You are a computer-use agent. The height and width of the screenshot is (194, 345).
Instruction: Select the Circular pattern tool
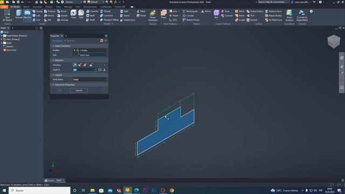click(188, 16)
